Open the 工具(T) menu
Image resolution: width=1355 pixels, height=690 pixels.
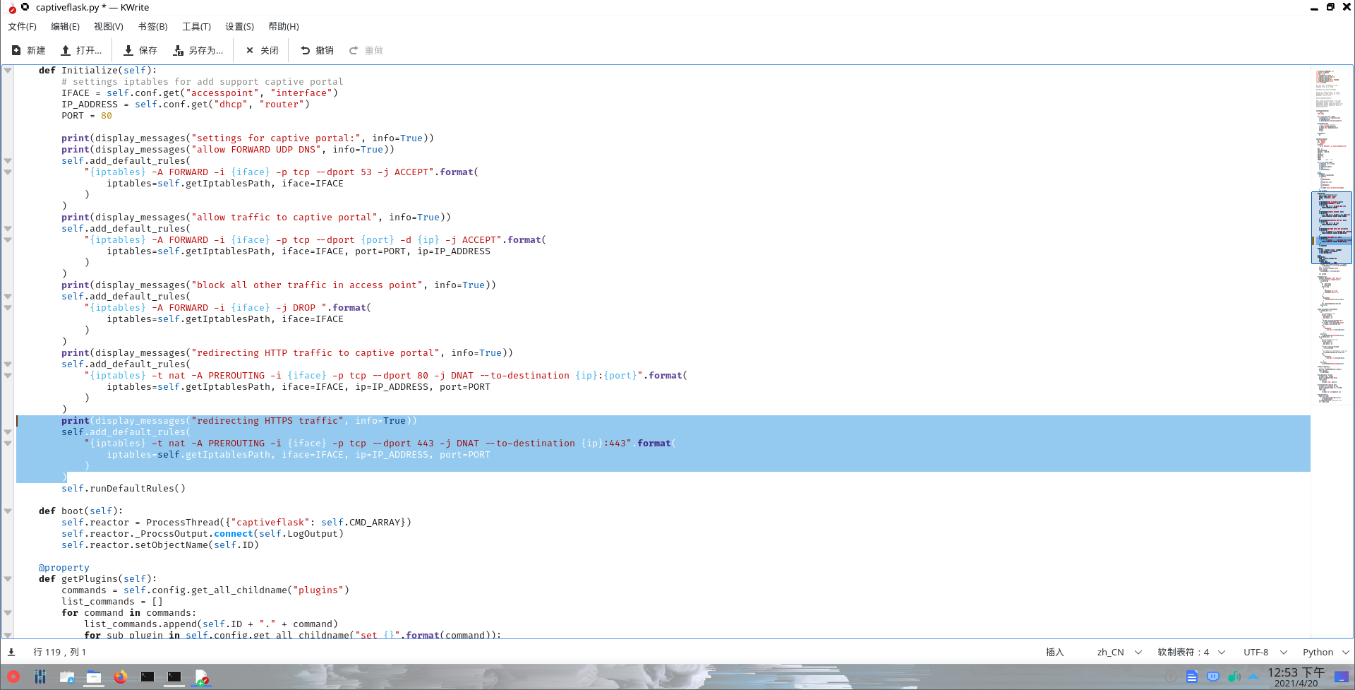(x=196, y=26)
